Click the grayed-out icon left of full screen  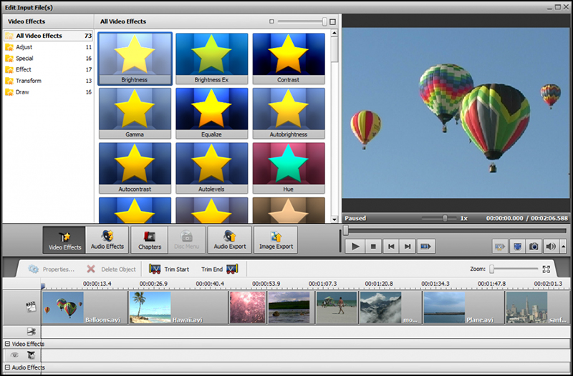click(x=500, y=247)
